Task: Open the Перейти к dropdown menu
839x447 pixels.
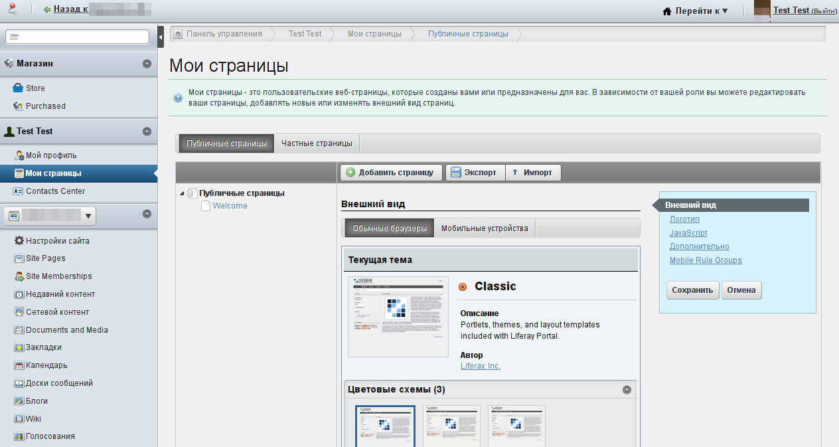Action: tap(696, 11)
